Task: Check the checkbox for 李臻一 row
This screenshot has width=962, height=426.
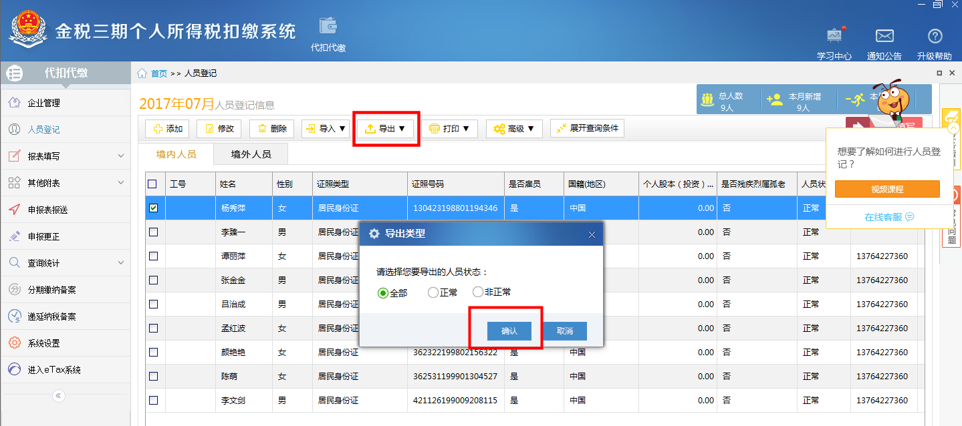Action: tap(153, 232)
